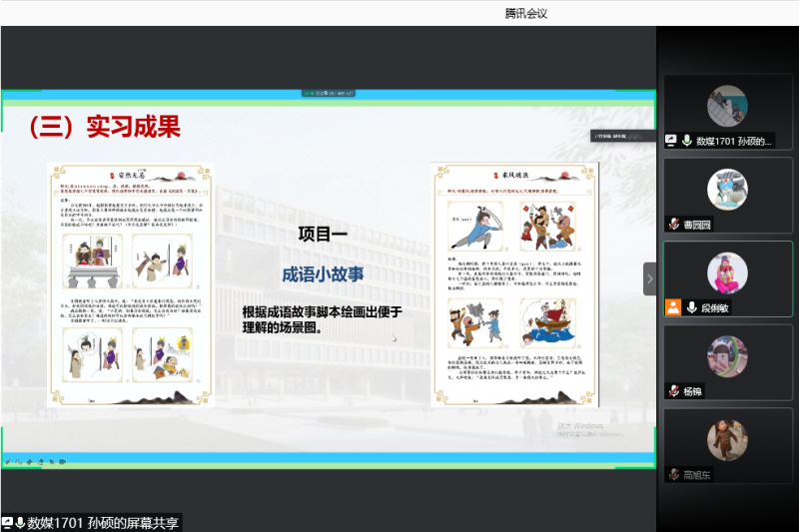Click name label 杨锦
This screenshot has width=799, height=532.
point(692,391)
